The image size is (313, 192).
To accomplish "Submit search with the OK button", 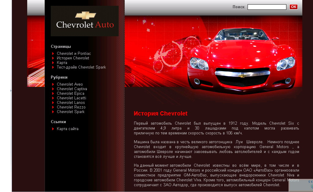I will click(x=293, y=7).
